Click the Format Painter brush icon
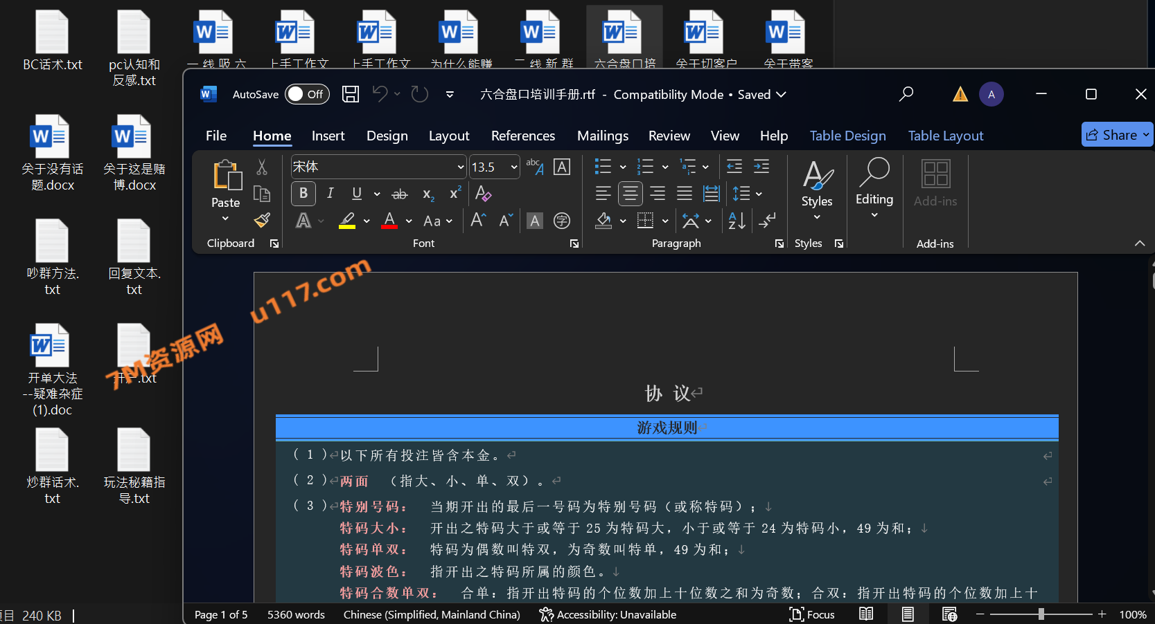The image size is (1155, 624). 262,221
